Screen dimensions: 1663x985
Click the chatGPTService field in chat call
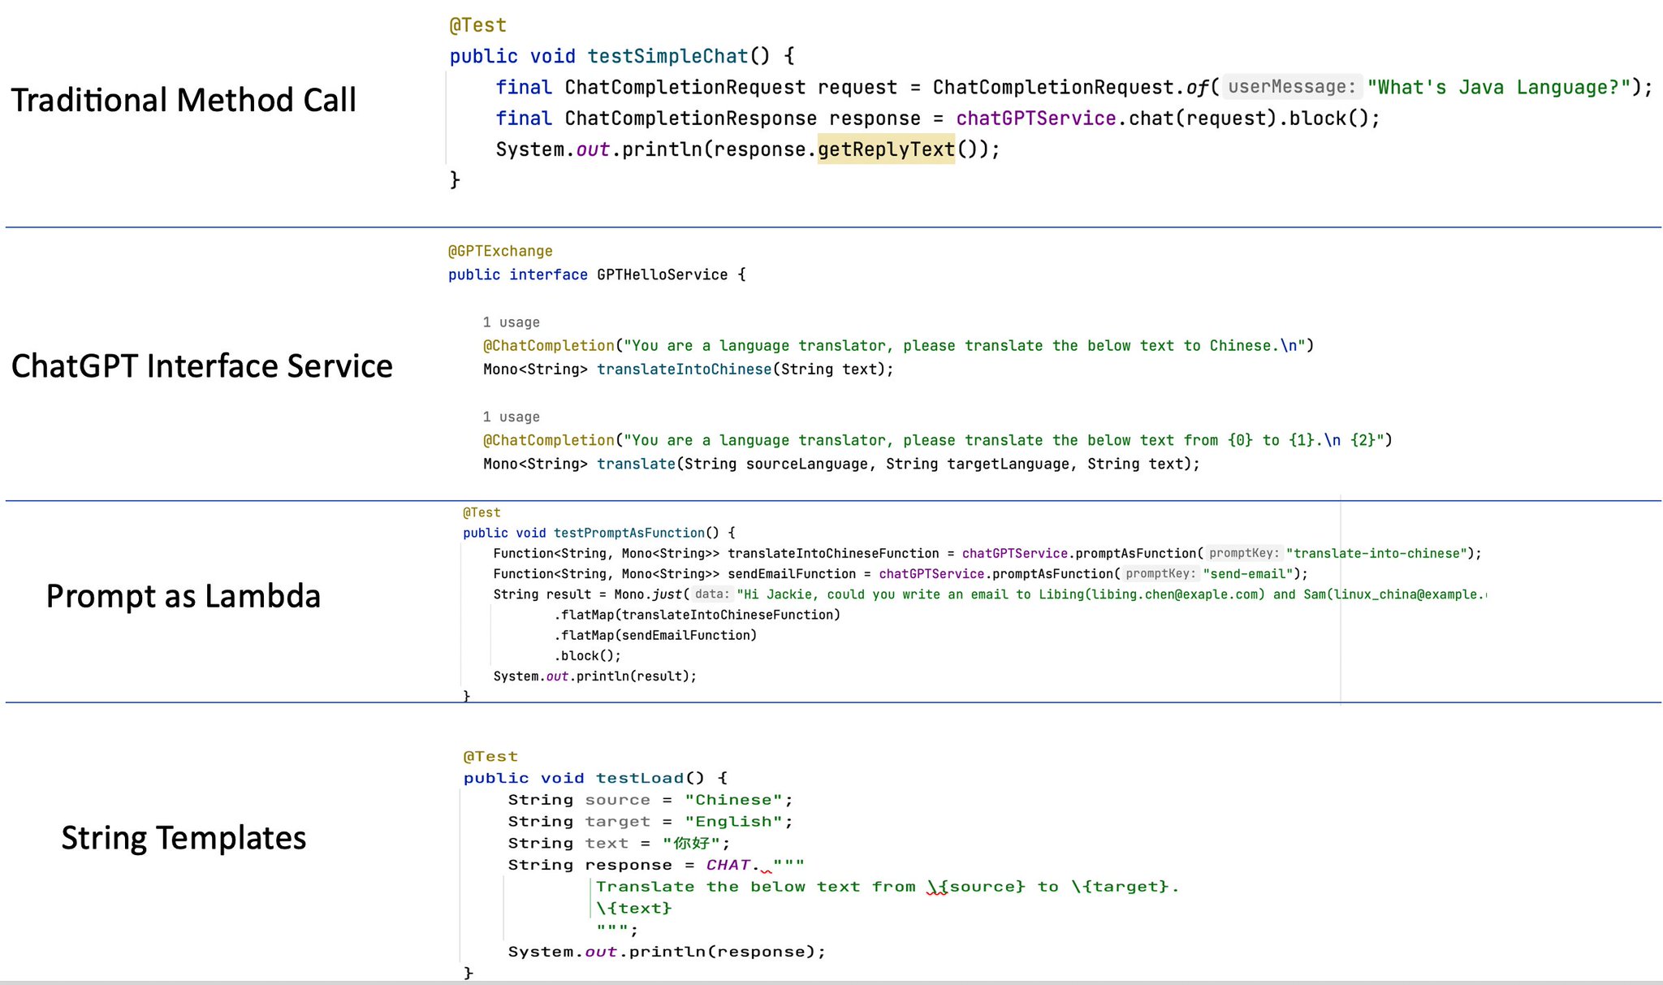[x=1035, y=119]
